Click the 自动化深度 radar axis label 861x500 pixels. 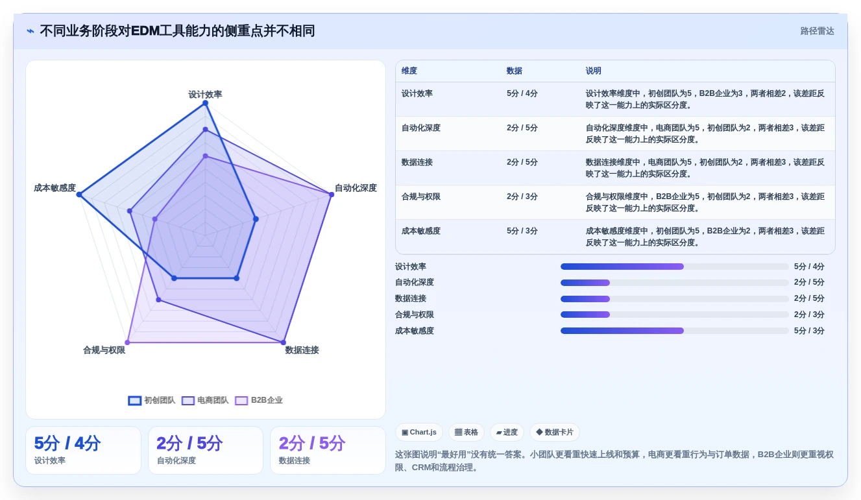tap(356, 188)
